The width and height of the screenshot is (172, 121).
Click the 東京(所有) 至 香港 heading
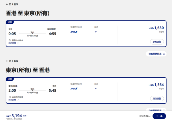coord(28,70)
